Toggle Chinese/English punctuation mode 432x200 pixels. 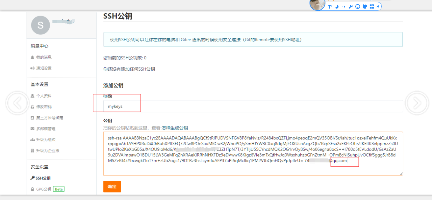click(x=344, y=6)
